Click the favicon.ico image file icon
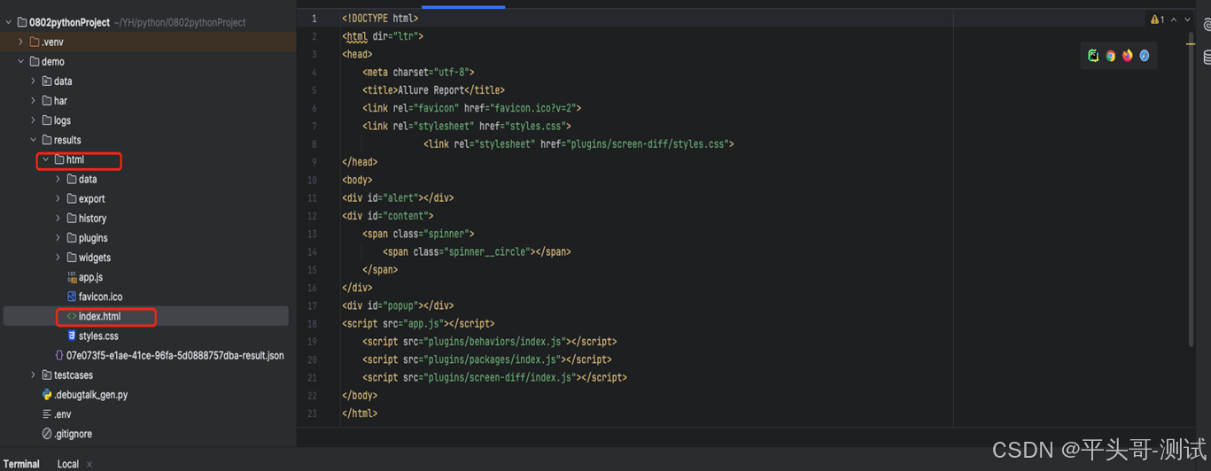1211x471 pixels. click(72, 297)
